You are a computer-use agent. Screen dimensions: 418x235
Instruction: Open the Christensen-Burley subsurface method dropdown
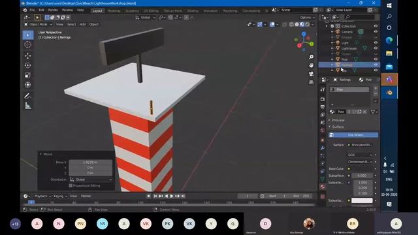click(x=360, y=162)
